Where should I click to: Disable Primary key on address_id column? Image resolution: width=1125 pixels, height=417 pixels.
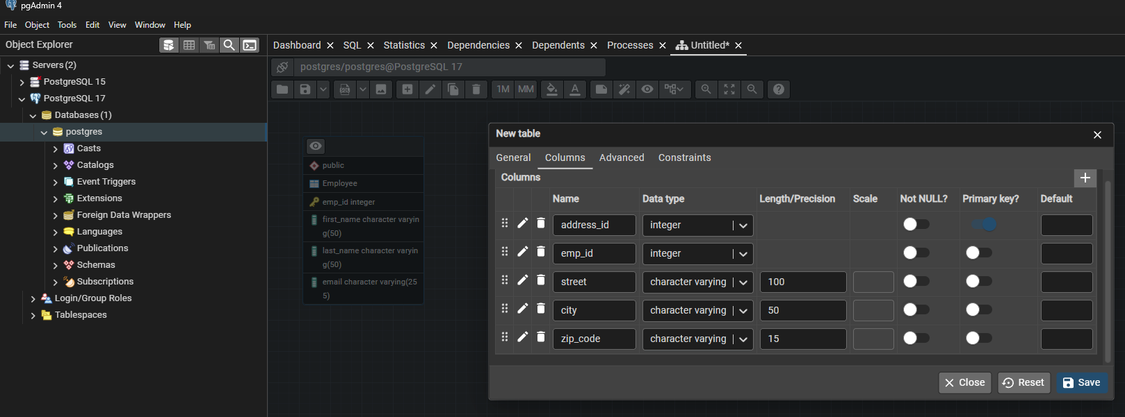coord(983,224)
